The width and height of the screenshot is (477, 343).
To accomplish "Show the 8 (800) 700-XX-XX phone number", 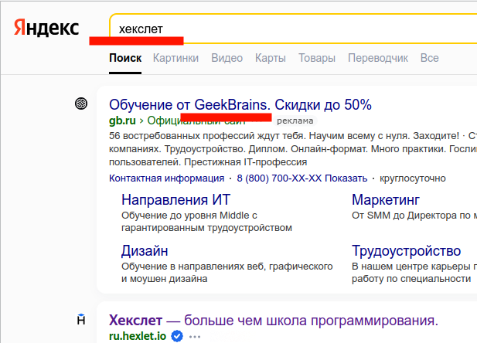I will [x=302, y=178].
